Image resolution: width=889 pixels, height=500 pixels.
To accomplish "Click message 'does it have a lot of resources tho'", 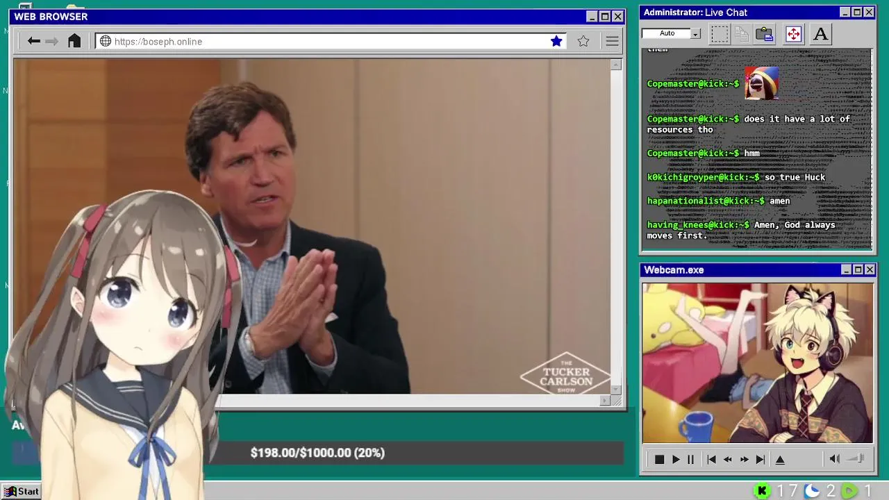I will (x=749, y=124).
